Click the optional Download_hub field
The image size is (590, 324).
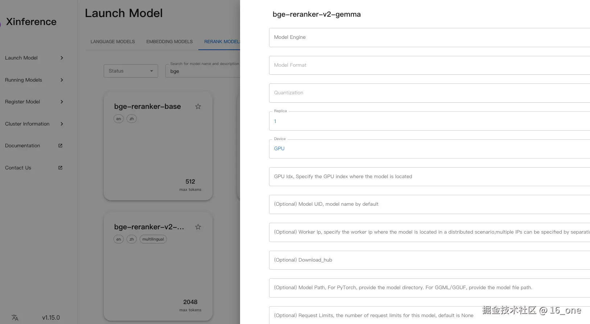(x=429, y=260)
